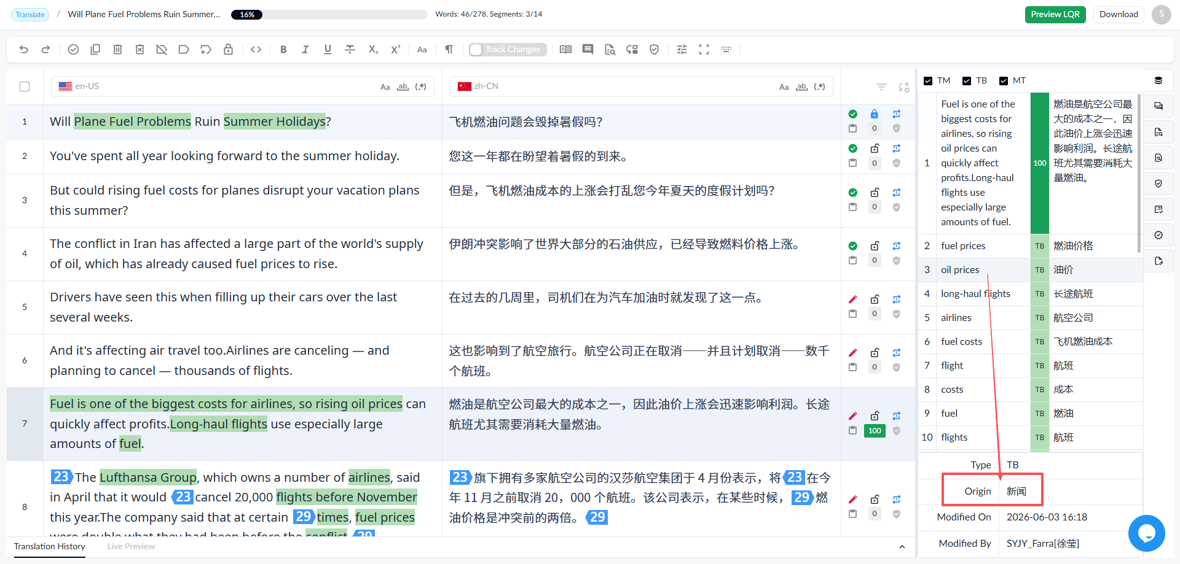Uncheck the TM checkbox

pyautogui.click(x=928, y=81)
